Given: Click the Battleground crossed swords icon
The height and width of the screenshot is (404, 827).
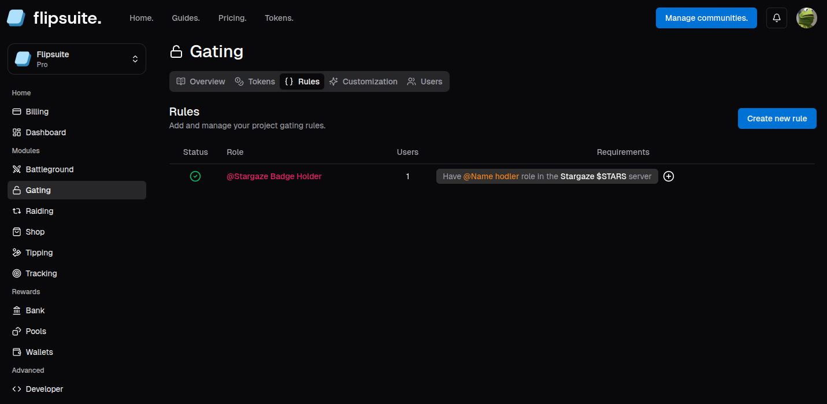Looking at the screenshot, I should click(17, 169).
